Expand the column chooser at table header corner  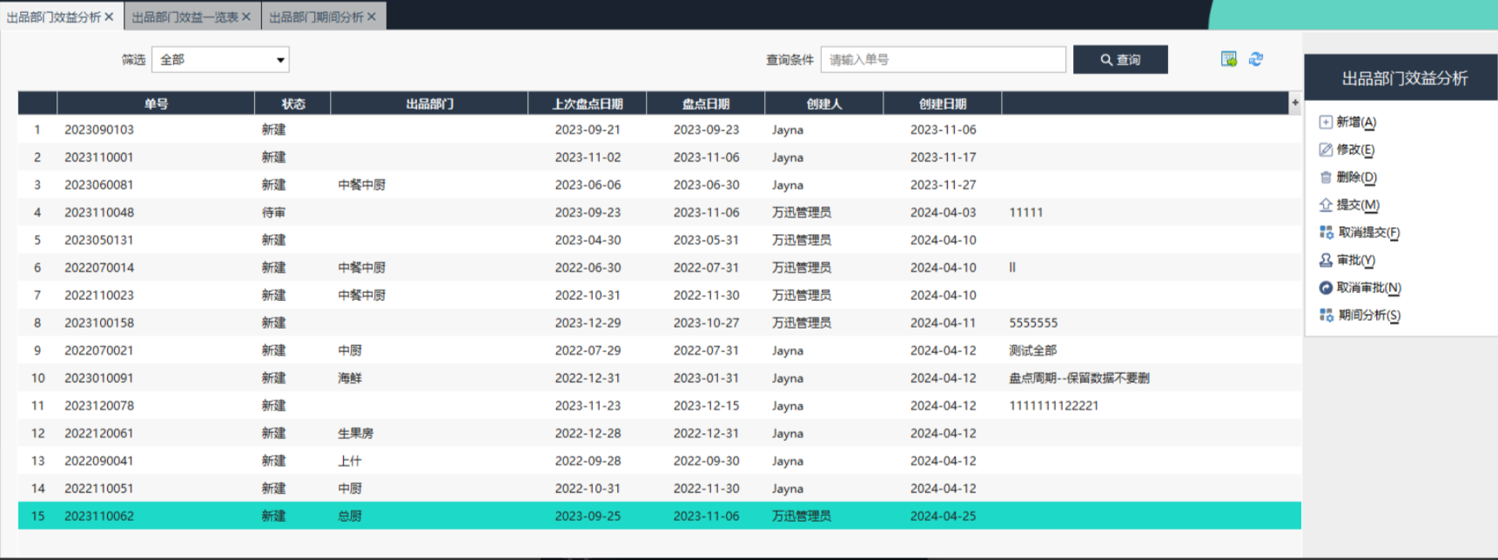pos(1294,103)
